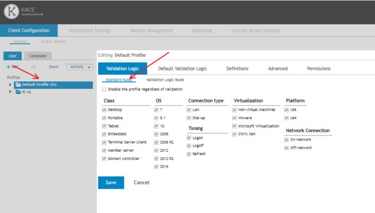Image resolution: width=375 pixels, height=213 pixels.
Task: Select the Global Options sub-tab
Action: (x=54, y=42)
